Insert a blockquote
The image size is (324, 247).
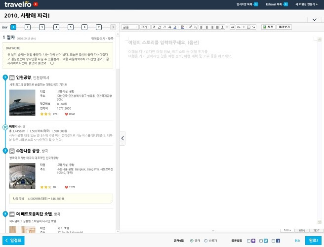click(x=233, y=27)
